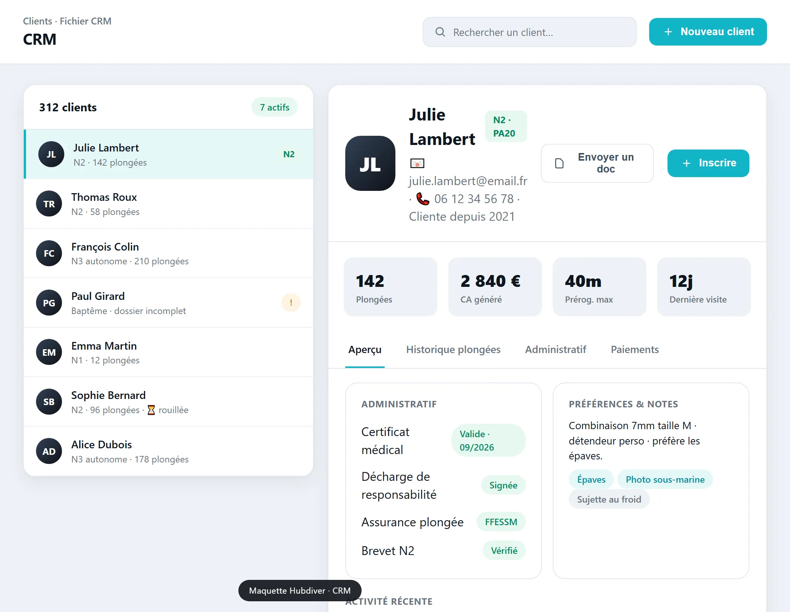Open François Colin client row
Image resolution: width=790 pixels, height=612 pixels.
pos(168,253)
